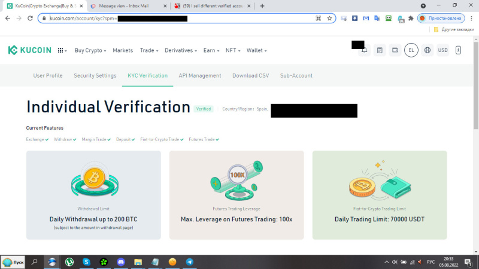Switch to the API Management tab
Screen dimensions: 479x269
tap(200, 76)
